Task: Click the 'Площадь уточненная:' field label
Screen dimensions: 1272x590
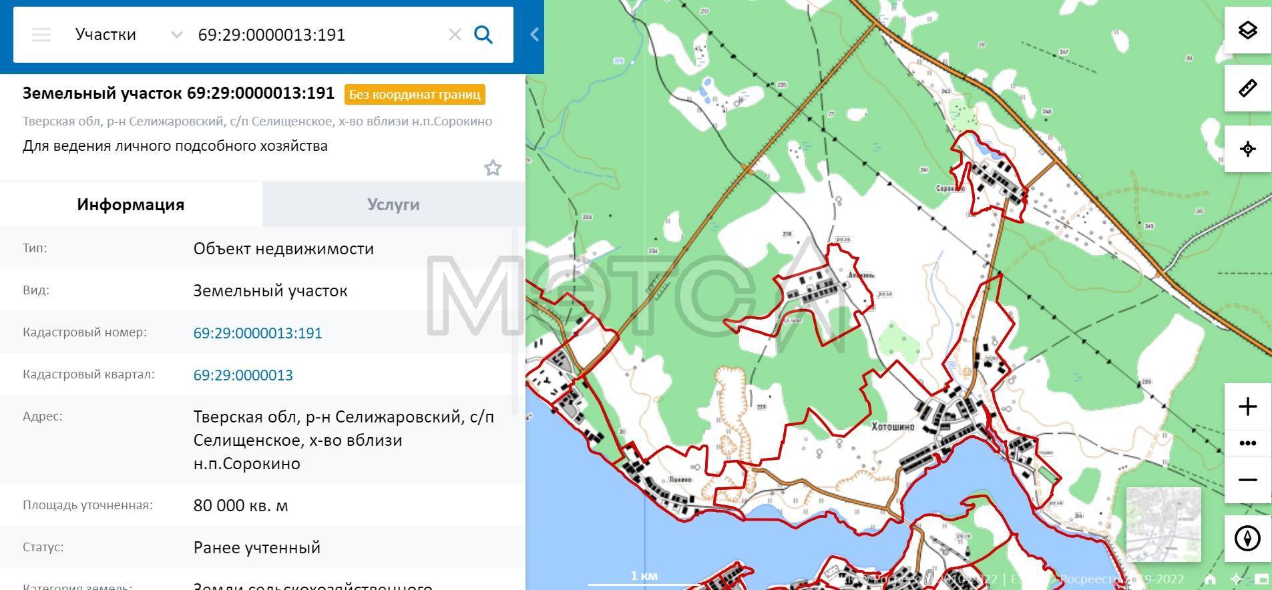Action: click(x=87, y=505)
